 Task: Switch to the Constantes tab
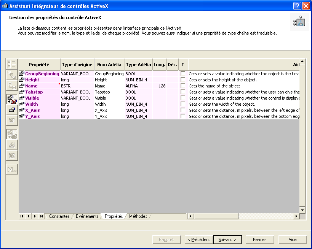pyautogui.click(x=59, y=216)
